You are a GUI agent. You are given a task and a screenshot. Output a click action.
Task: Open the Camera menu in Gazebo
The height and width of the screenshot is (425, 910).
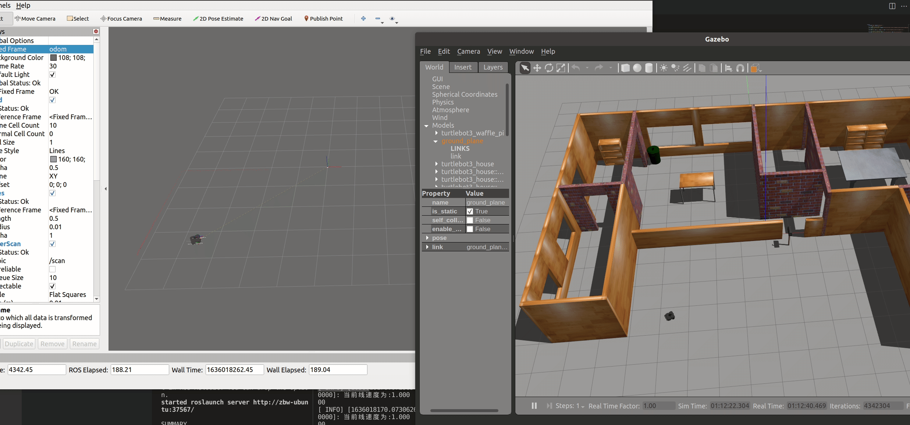468,52
